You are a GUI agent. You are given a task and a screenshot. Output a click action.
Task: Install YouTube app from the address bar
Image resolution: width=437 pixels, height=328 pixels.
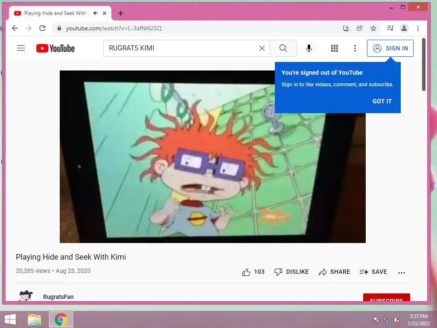[346, 28]
